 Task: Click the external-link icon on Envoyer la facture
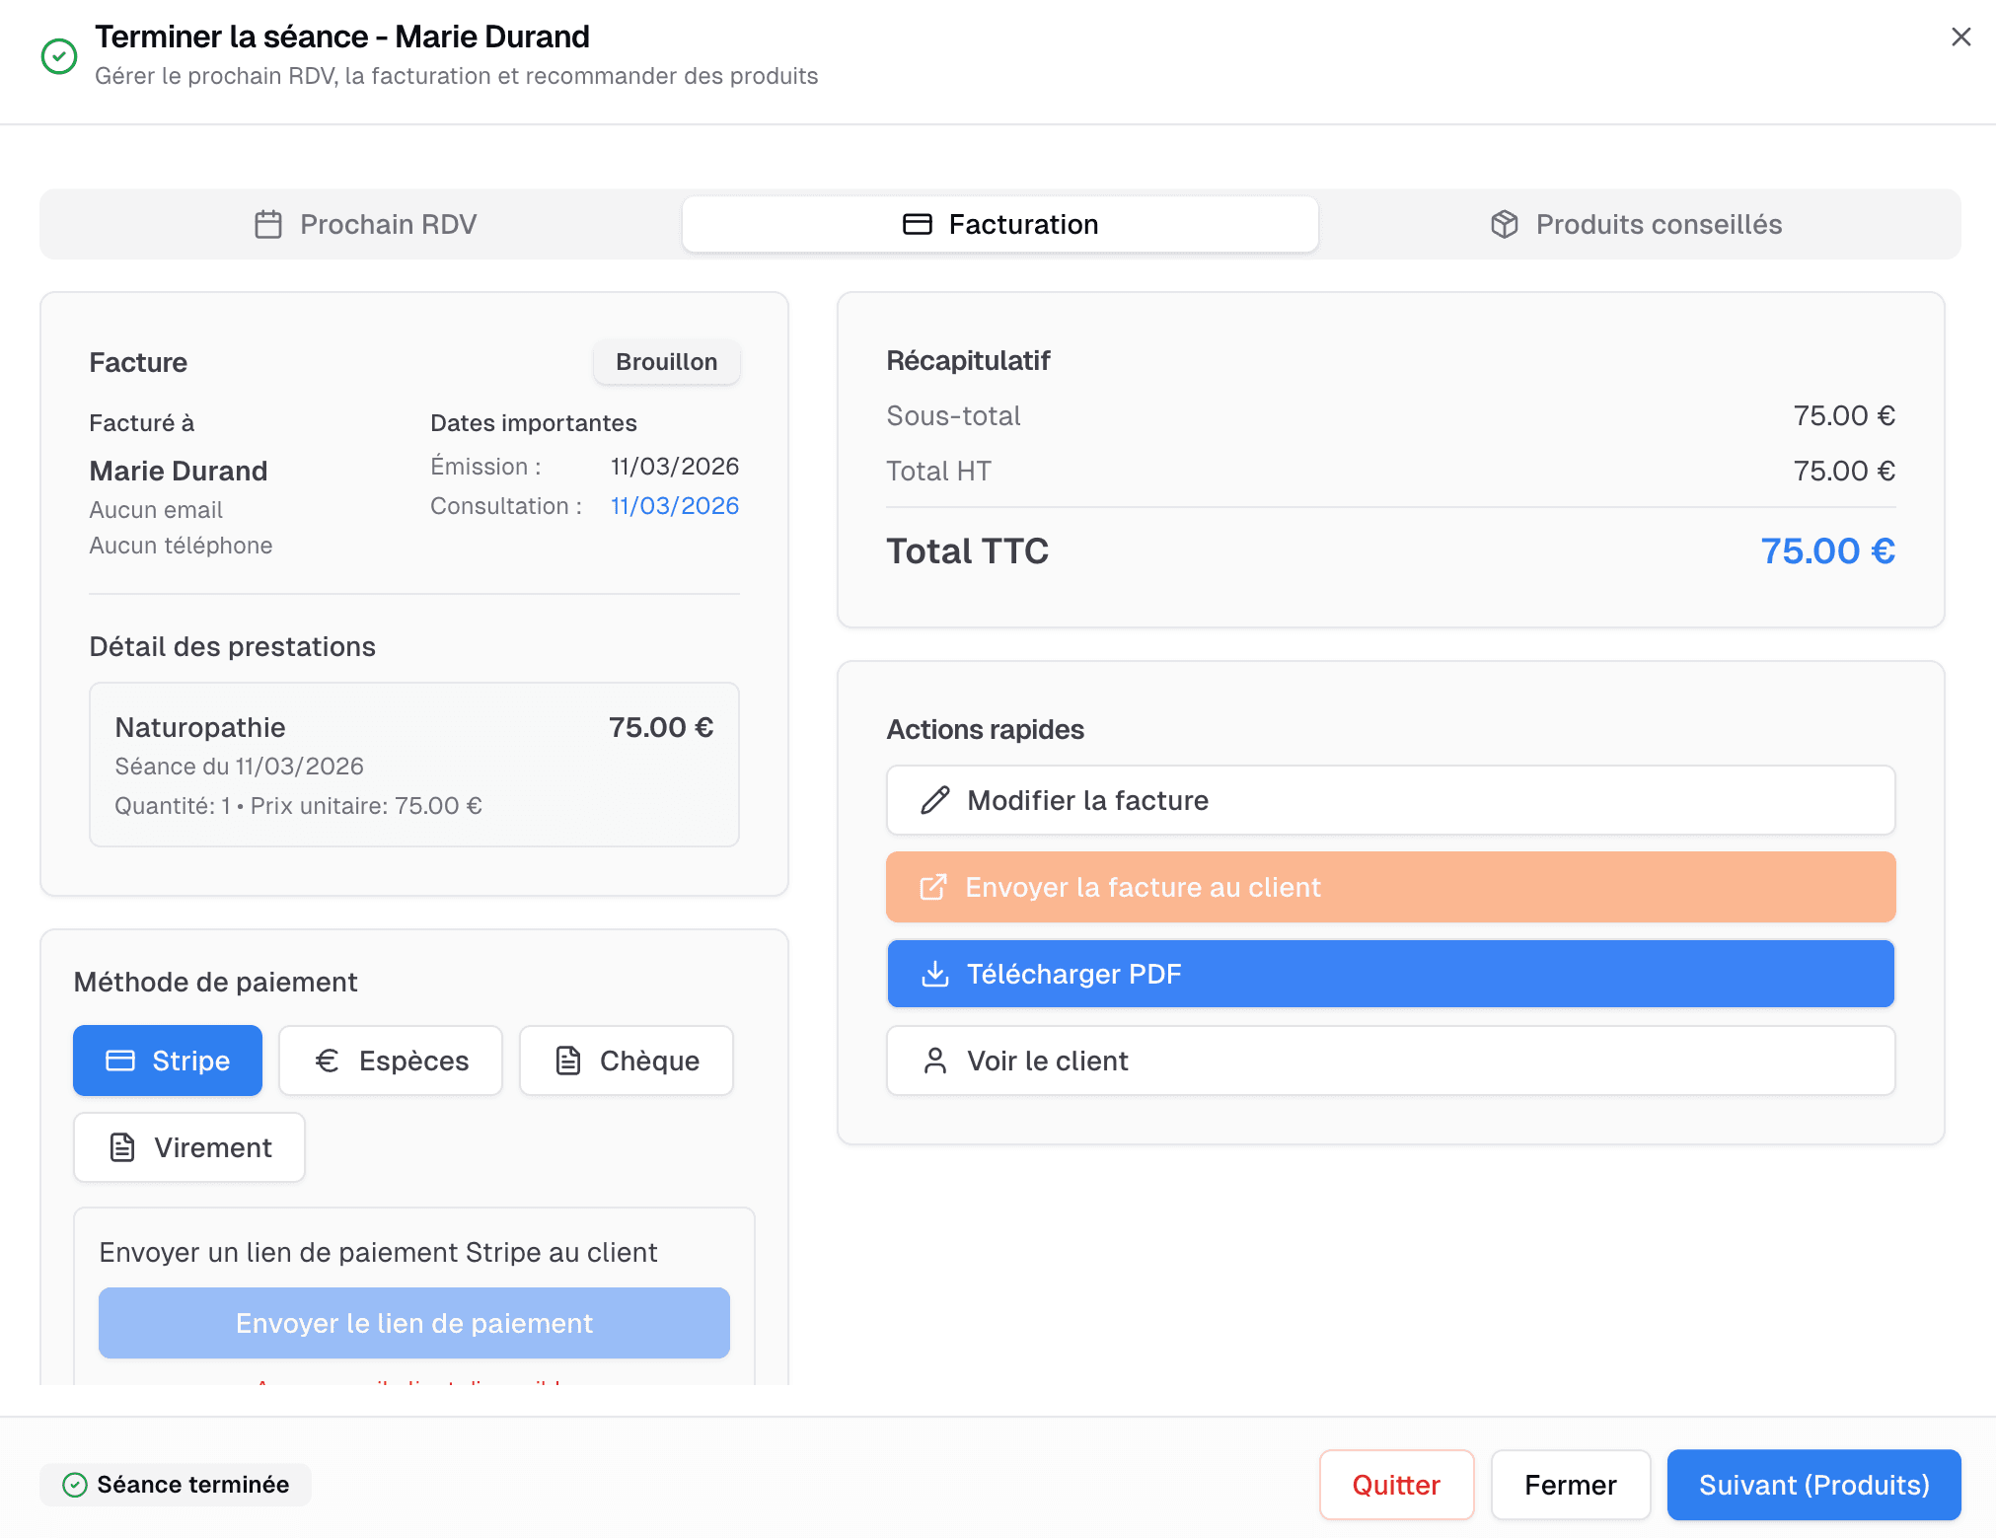[x=932, y=887]
